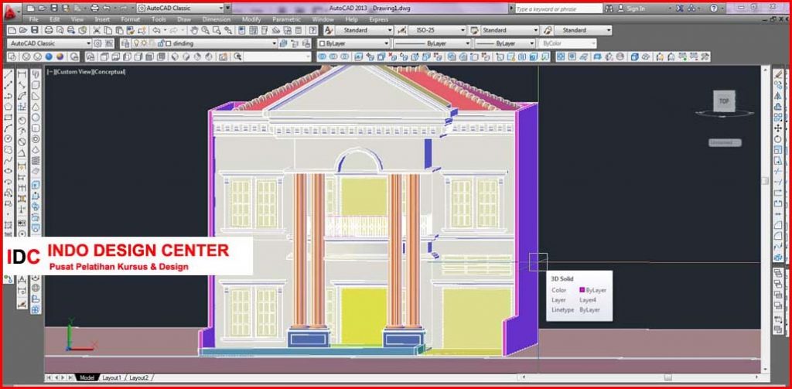Open the ISO-25 dimension style dropdown

pos(437,30)
